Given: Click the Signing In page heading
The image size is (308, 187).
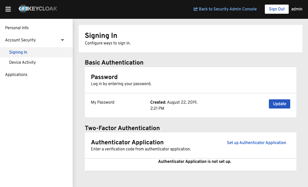Looking at the screenshot, I should pos(101,36).
